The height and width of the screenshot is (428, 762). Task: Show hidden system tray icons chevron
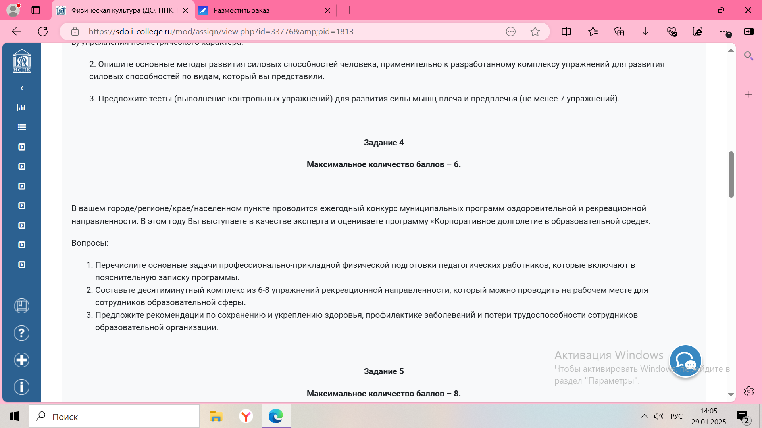click(x=644, y=416)
